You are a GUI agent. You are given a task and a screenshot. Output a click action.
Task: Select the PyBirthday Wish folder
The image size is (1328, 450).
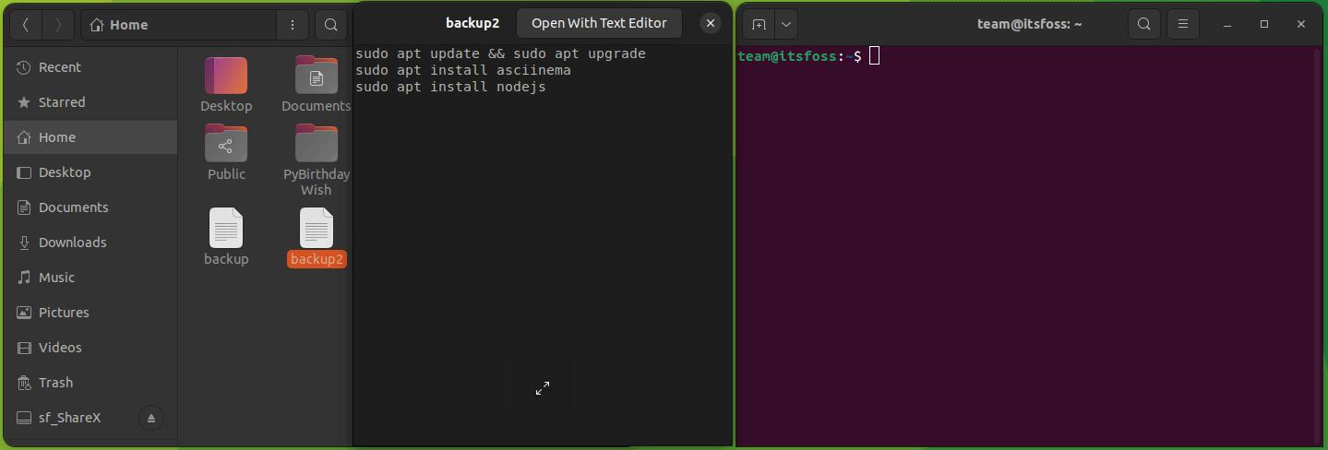click(x=317, y=161)
